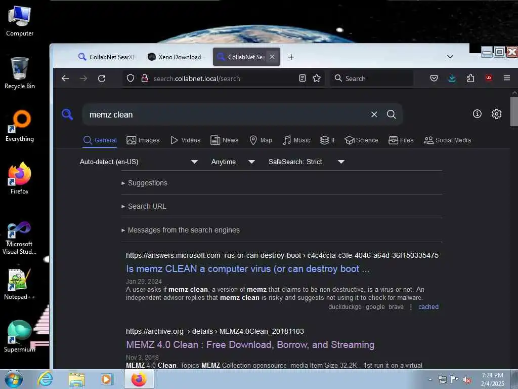Clear the memz clean query text
This screenshot has width=518, height=389.
[374, 114]
